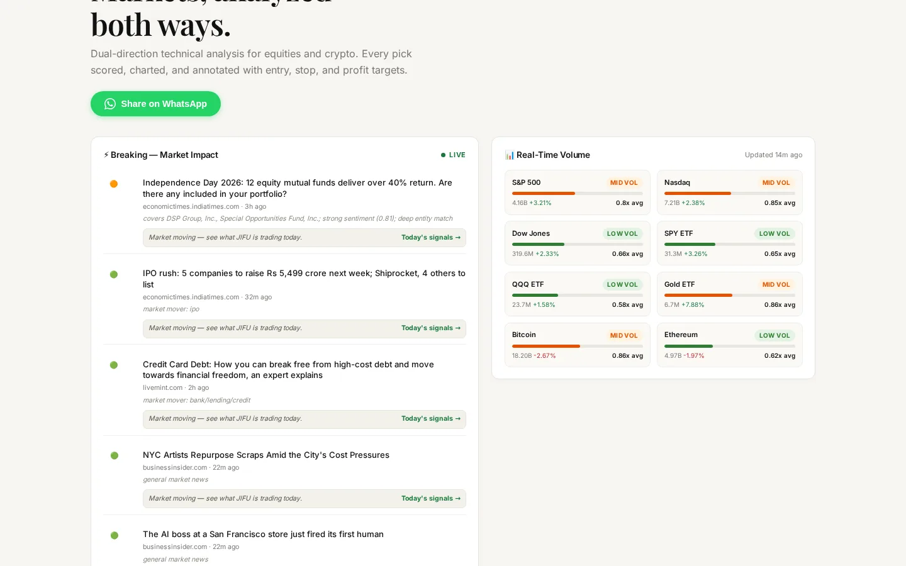This screenshot has height=566, width=906.
Task: Click the orange dot beside the Independence Day headline
Action: tap(114, 184)
